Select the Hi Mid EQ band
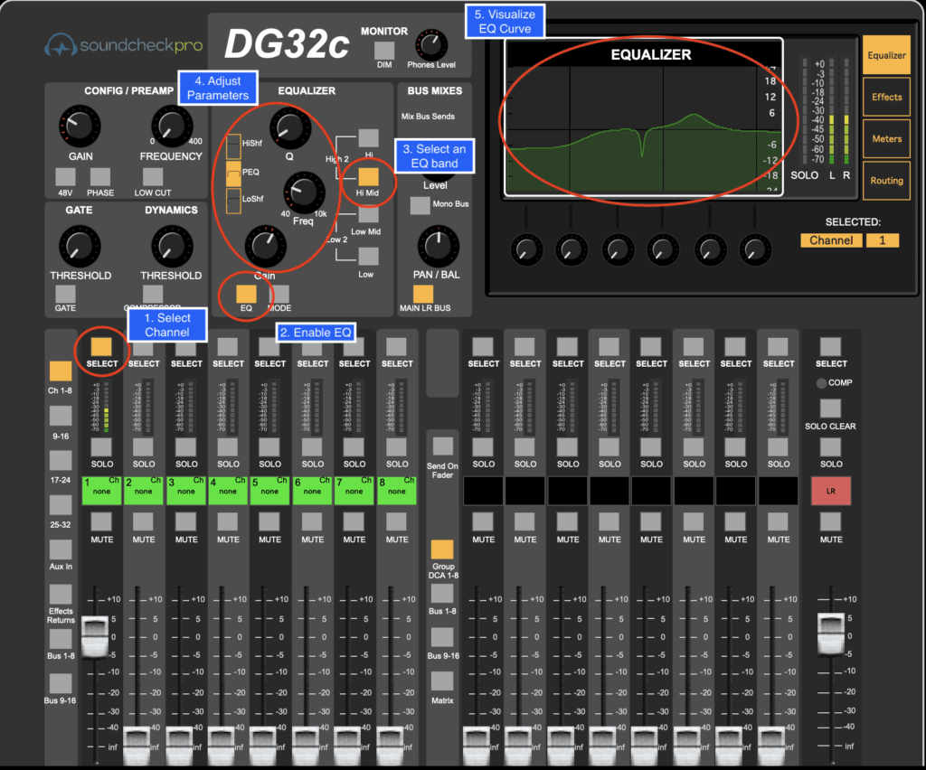926x770 pixels. 369,176
